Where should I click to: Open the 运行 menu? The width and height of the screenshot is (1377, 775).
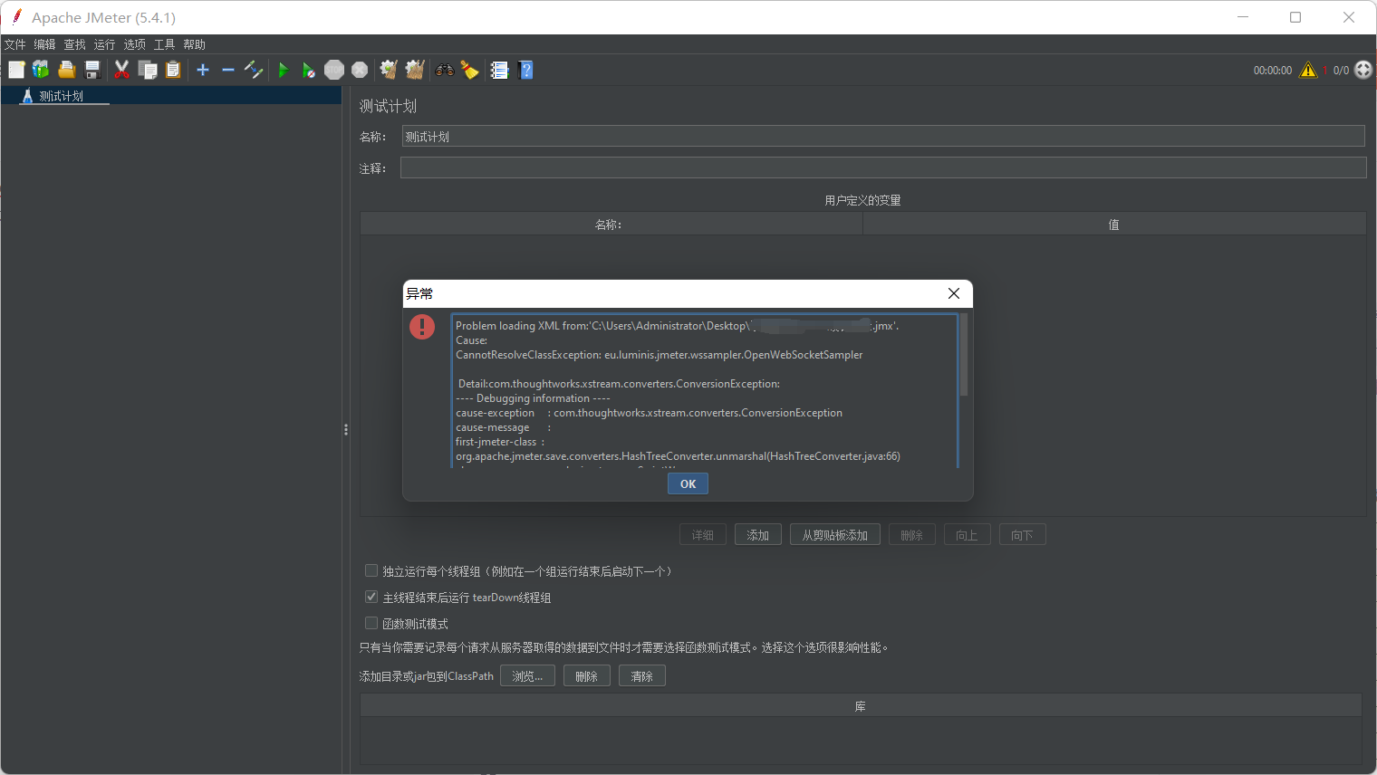point(104,44)
